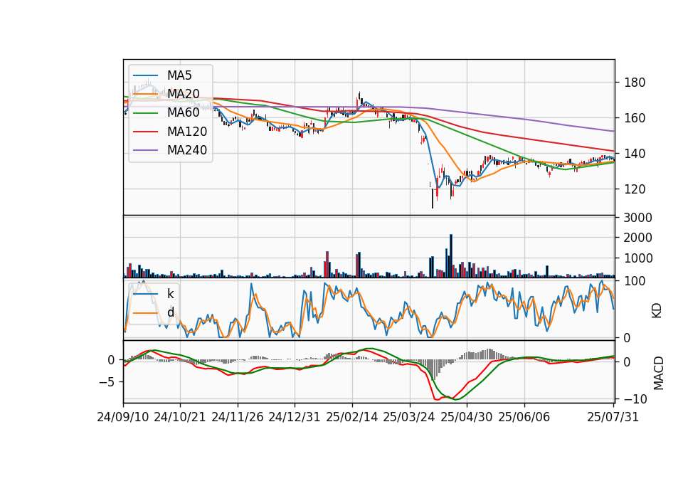The height and width of the screenshot is (491, 683).
Task: Click the 25/07/31 date label
Action: point(613,417)
